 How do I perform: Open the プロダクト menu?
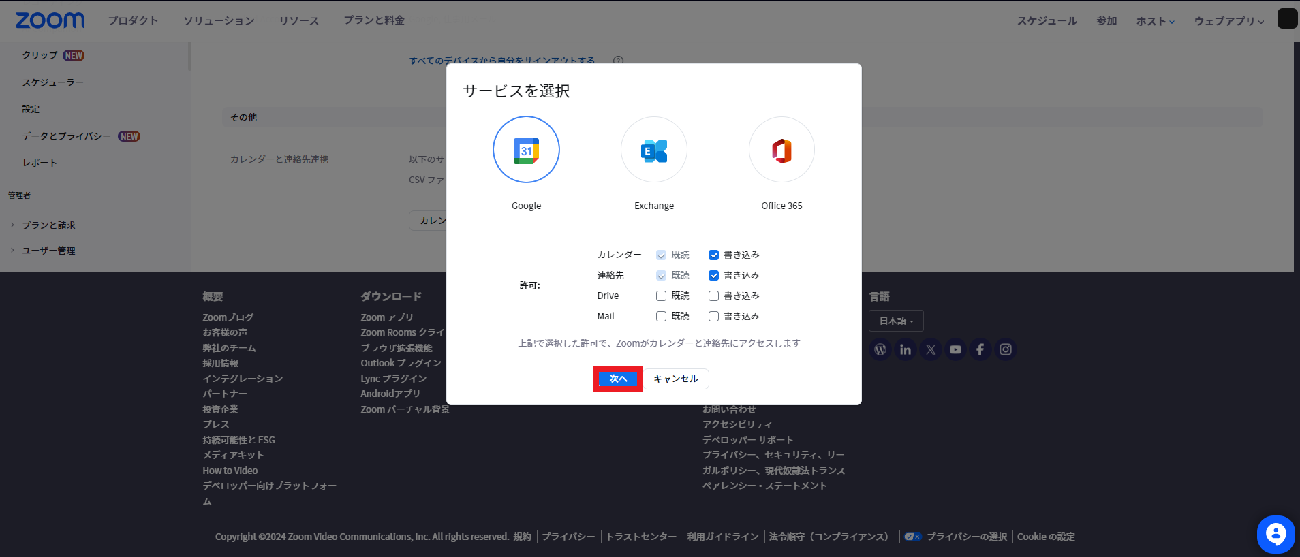133,20
